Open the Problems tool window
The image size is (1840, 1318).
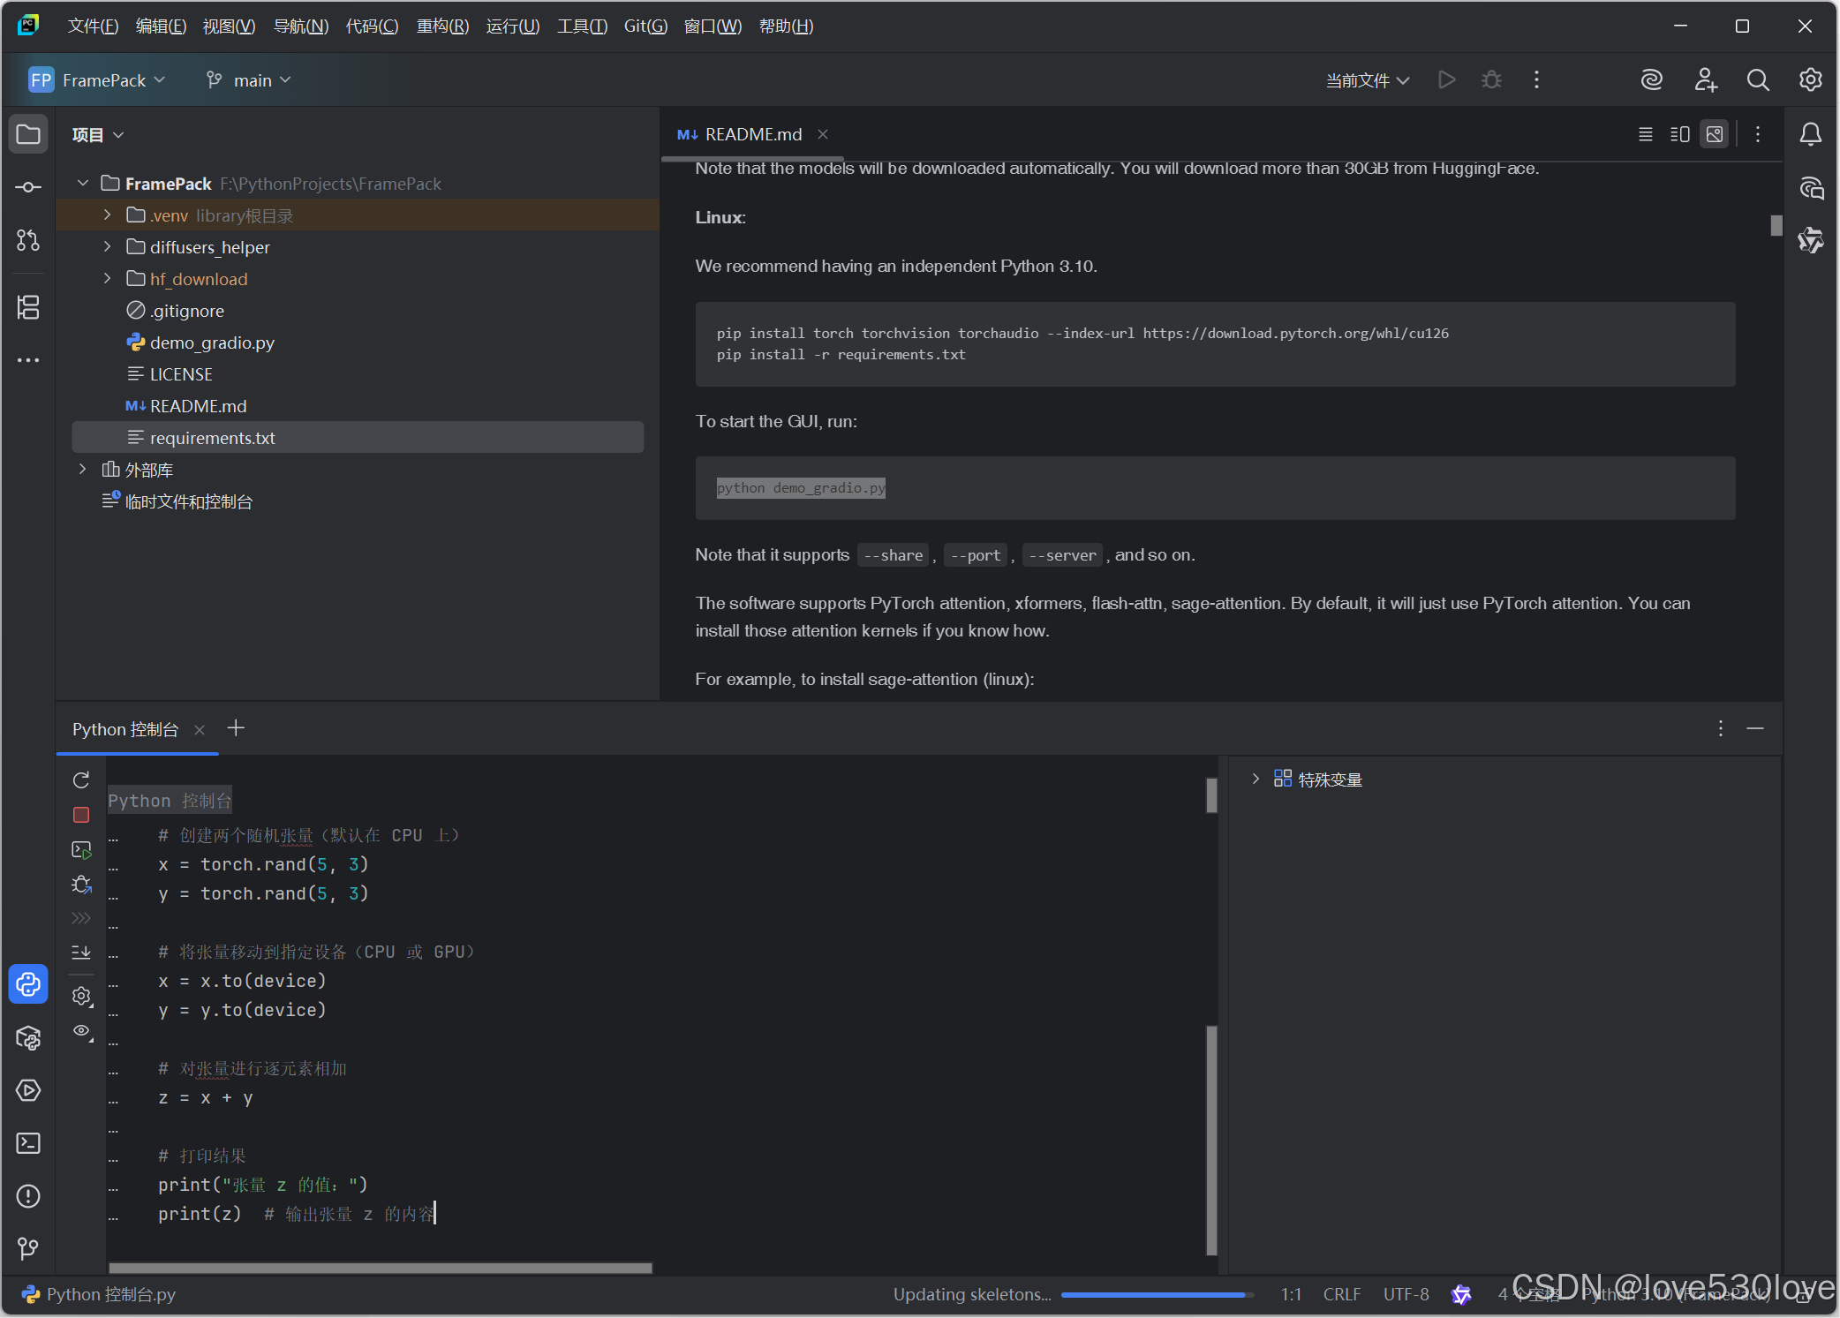[28, 1197]
